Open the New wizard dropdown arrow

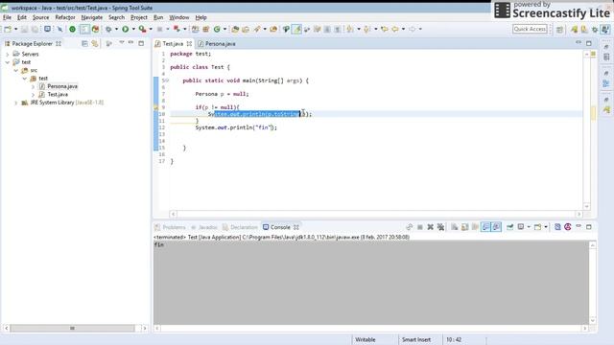[15, 29]
